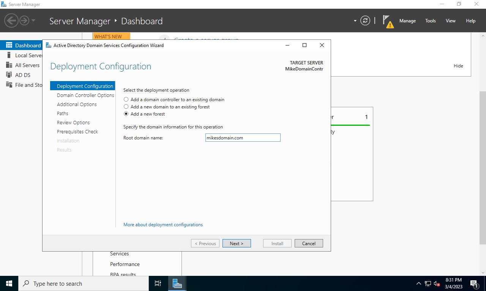This screenshot has height=291, width=486.
Task: Select Local Server in the sidebar
Action: click(27, 55)
